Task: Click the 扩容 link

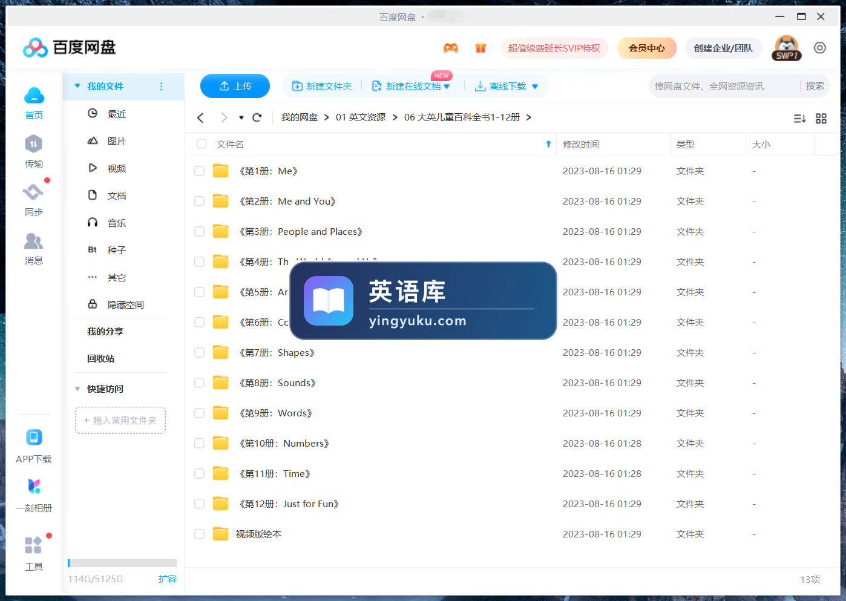Action: point(168,579)
